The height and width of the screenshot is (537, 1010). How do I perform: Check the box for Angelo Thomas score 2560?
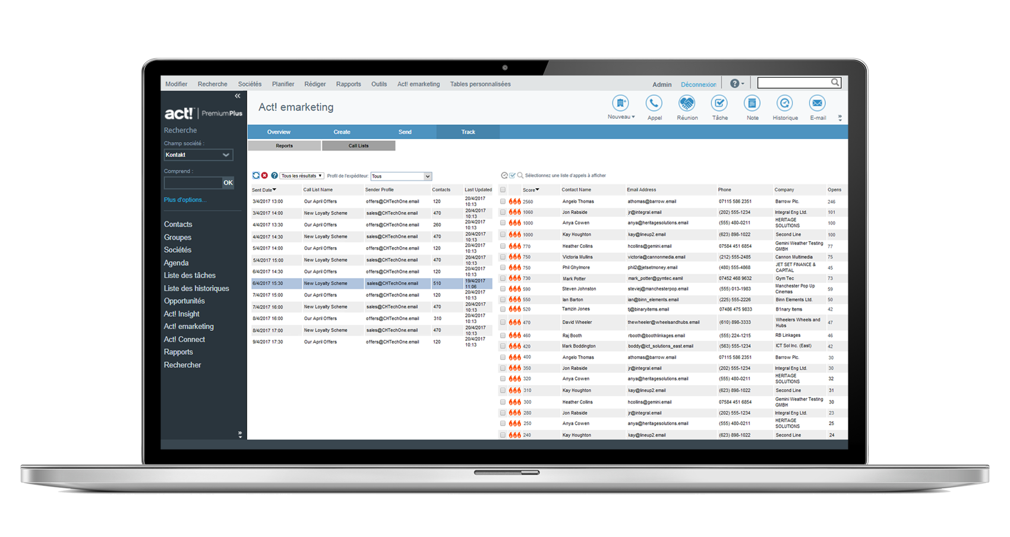(503, 201)
